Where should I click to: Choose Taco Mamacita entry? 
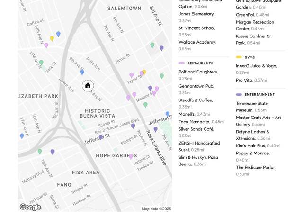click(202, 122)
